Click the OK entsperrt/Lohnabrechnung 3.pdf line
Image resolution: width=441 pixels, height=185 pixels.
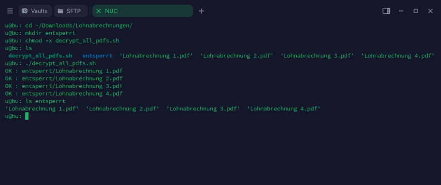click(64, 86)
